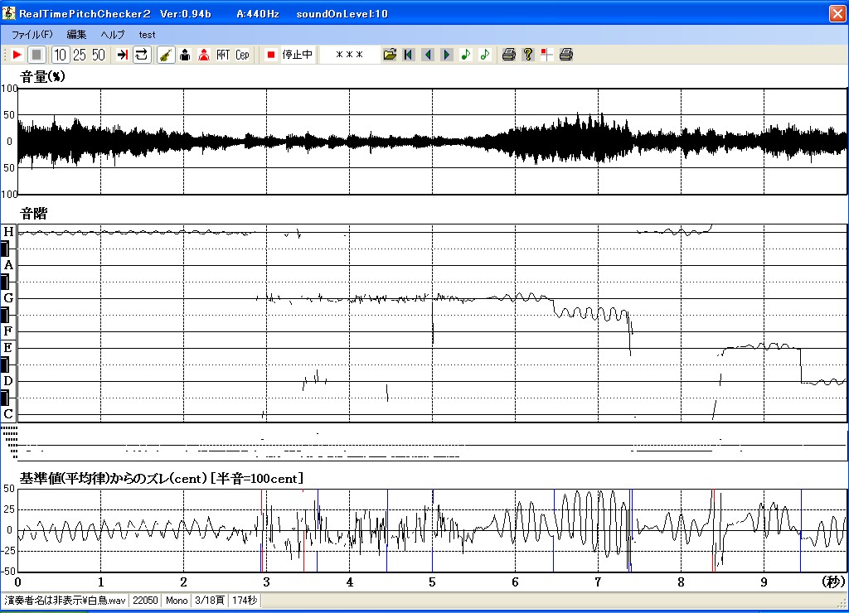Select the 10 time-scale button
Screen dimensions: 849x613
click(60, 55)
